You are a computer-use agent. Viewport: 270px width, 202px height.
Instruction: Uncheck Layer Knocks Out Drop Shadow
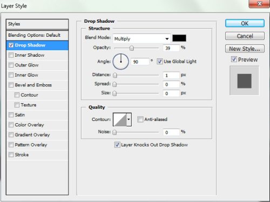click(x=117, y=145)
